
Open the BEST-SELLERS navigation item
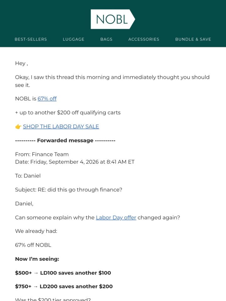(x=31, y=39)
